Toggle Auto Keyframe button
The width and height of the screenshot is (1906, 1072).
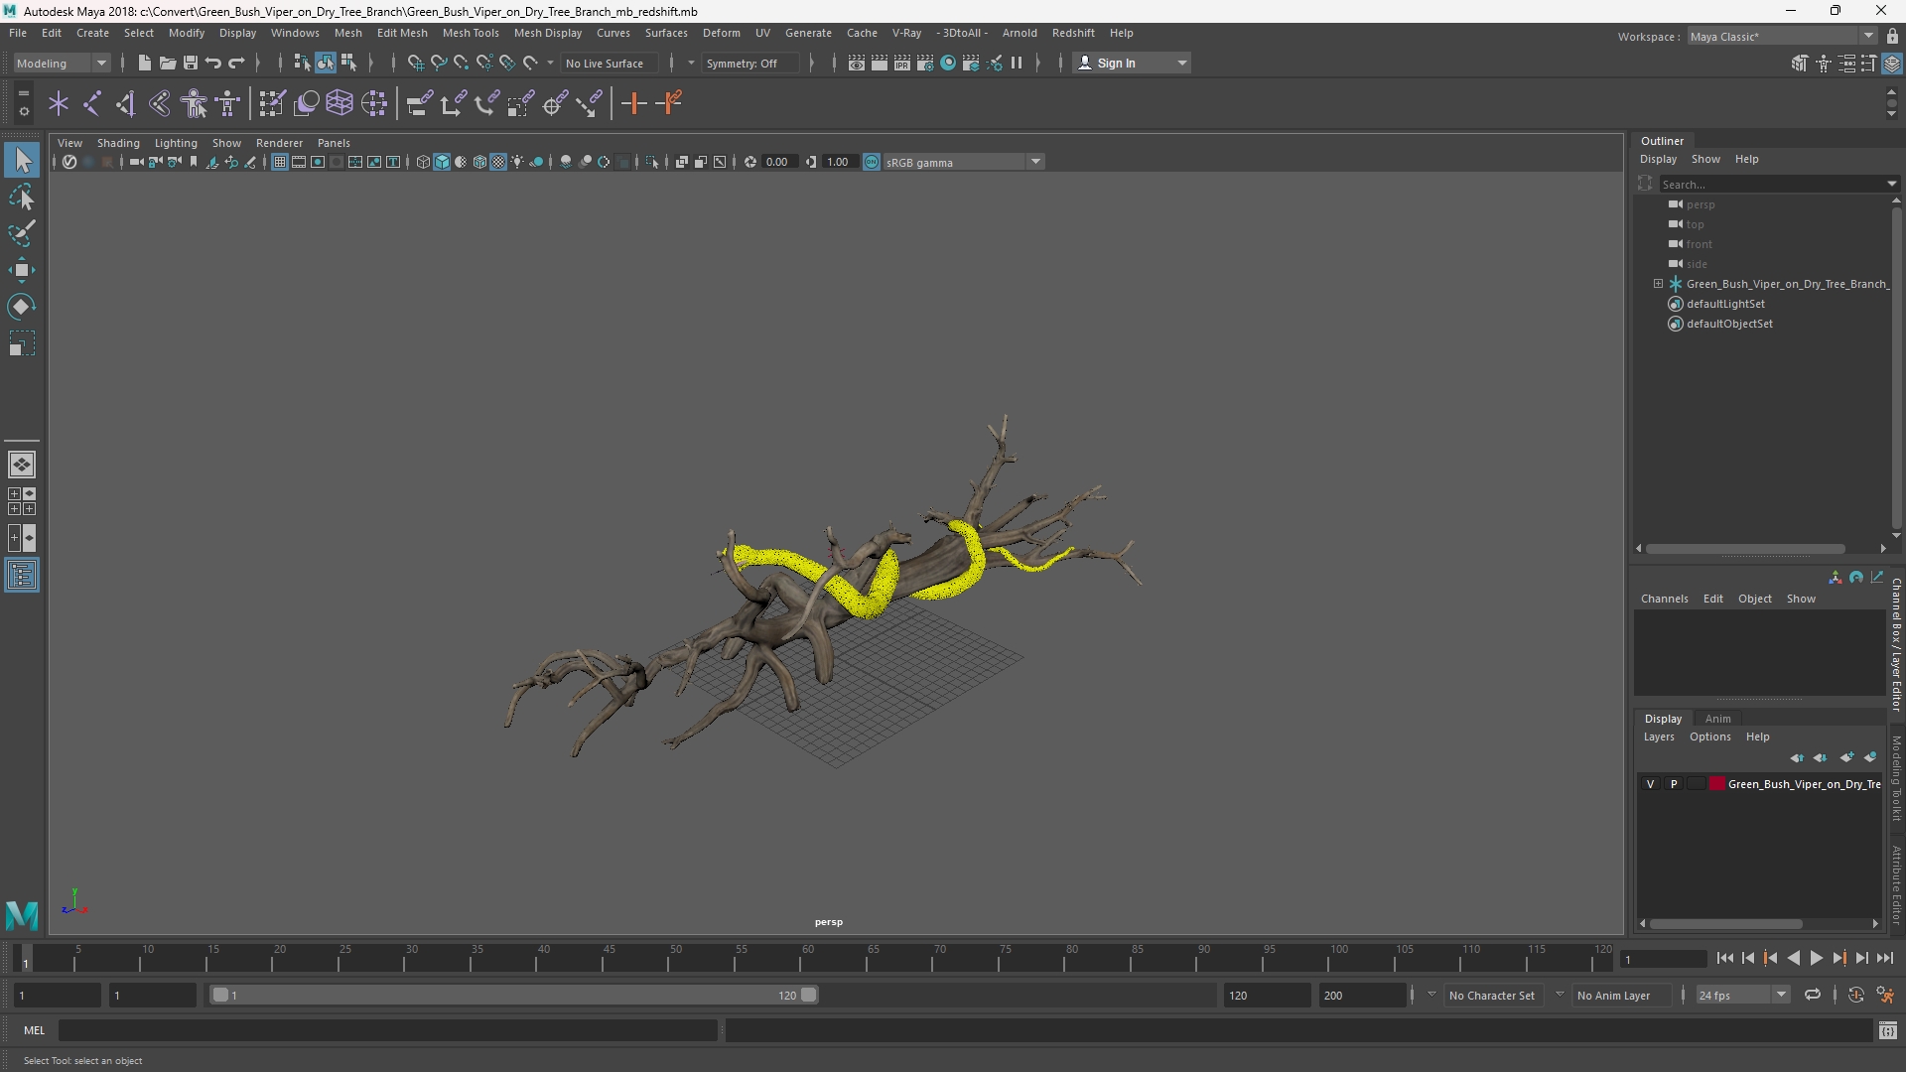(x=1855, y=995)
